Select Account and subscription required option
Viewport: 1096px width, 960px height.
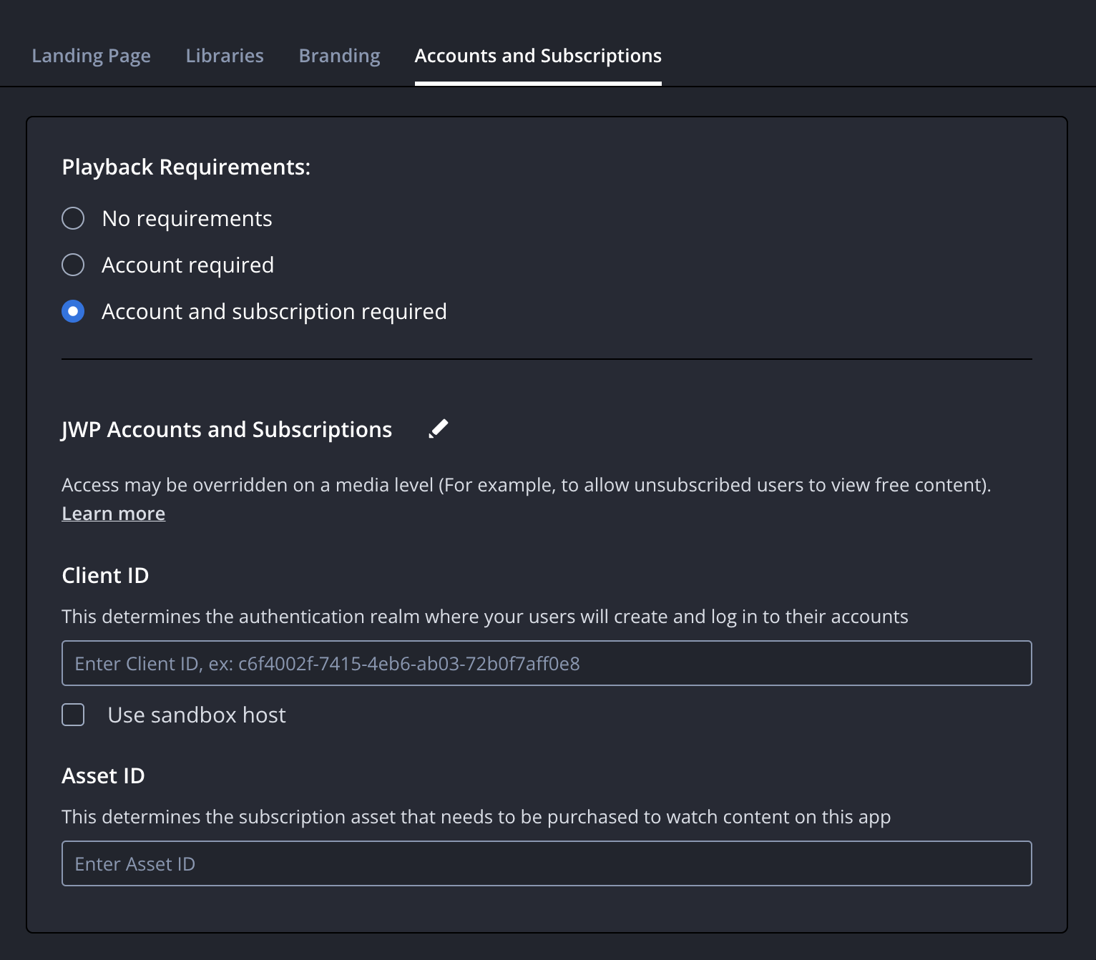point(73,311)
